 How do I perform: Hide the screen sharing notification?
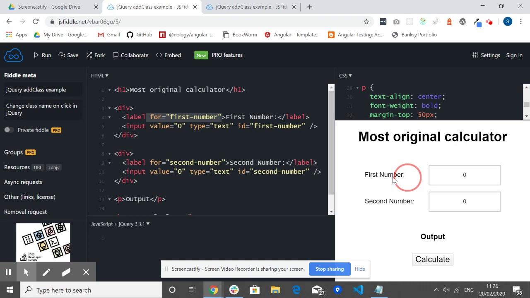pyautogui.click(x=360, y=269)
